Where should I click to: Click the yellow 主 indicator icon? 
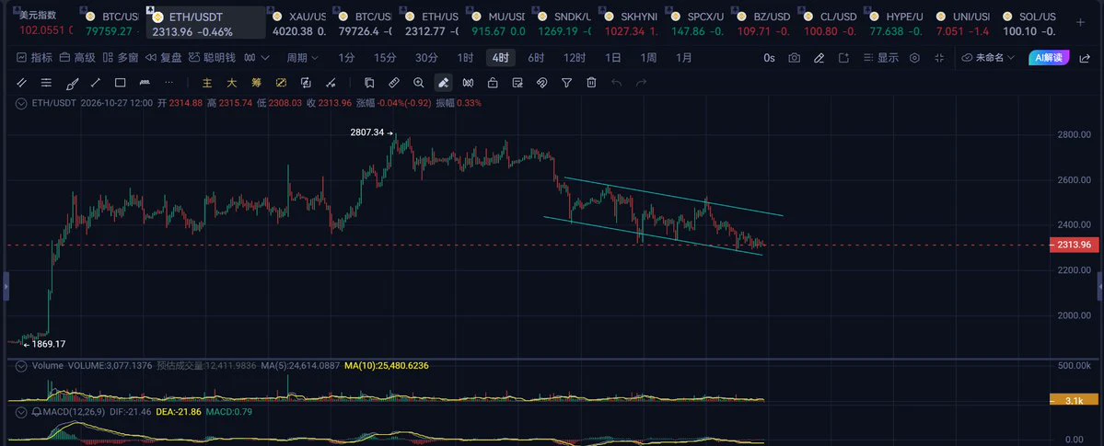click(207, 83)
